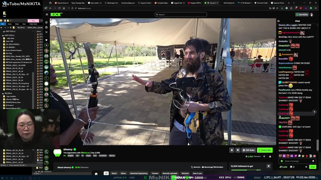Open shoovy's channel avatar

57,152
